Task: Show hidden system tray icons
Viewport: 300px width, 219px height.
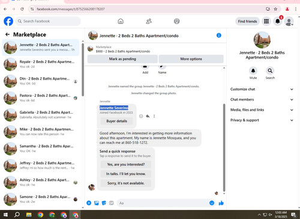Action: click(259, 215)
